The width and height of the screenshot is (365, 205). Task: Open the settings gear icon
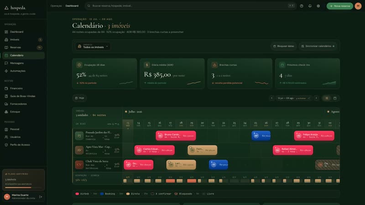[318, 6]
